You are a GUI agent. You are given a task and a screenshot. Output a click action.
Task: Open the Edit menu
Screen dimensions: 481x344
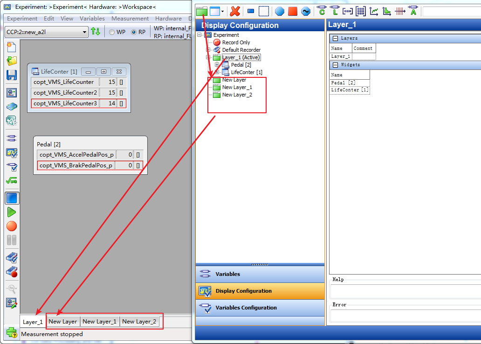point(49,19)
